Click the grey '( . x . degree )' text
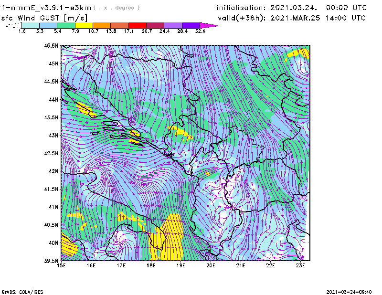 (117, 8)
